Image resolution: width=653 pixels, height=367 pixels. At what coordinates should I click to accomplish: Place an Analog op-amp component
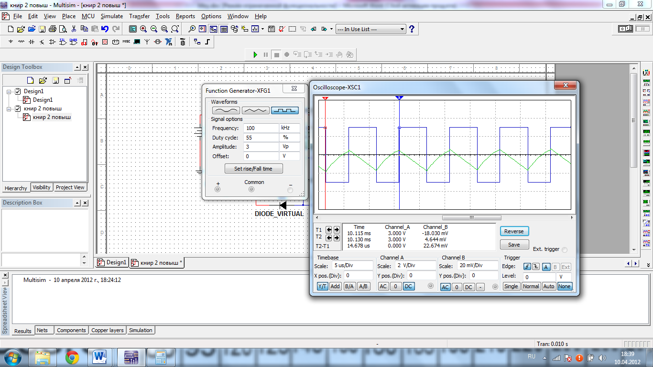click(53, 42)
